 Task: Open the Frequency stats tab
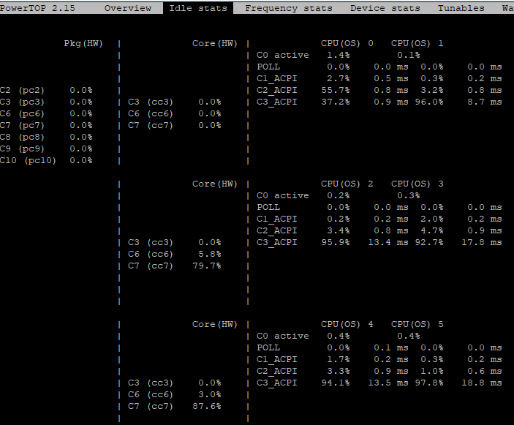(x=289, y=8)
